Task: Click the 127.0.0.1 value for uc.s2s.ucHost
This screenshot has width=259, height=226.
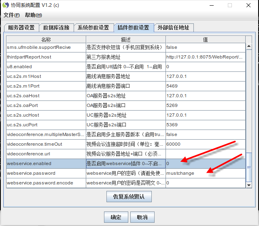Action: (x=206, y=115)
